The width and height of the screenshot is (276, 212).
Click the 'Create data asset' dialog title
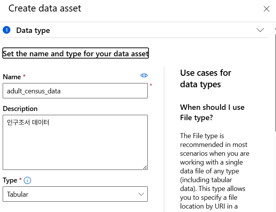[x=45, y=8]
